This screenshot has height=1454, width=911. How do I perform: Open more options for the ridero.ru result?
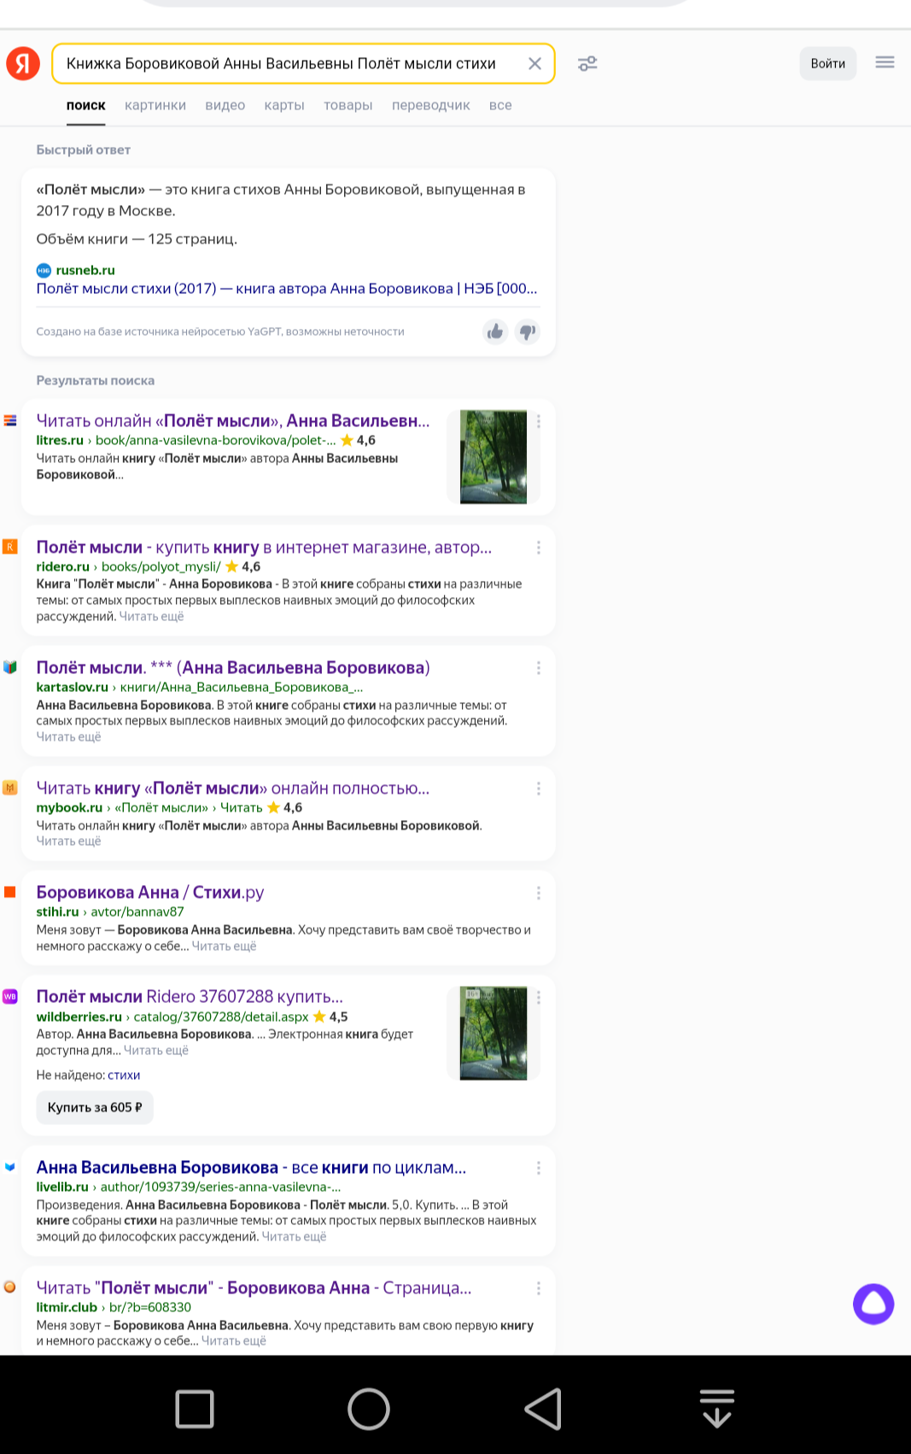pos(539,548)
